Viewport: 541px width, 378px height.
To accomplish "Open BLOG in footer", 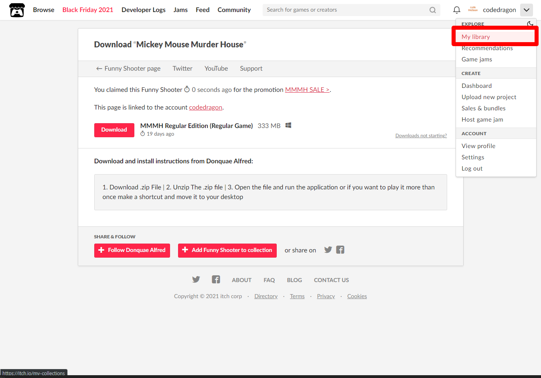I will pyautogui.click(x=294, y=280).
